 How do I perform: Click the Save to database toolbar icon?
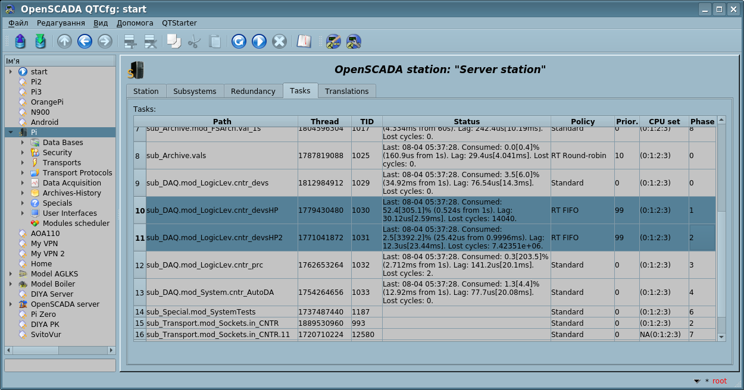40,41
